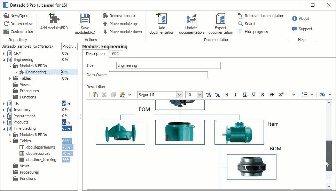Select the dbo.time_tracking table
336x191 pixels.
tap(41, 160)
